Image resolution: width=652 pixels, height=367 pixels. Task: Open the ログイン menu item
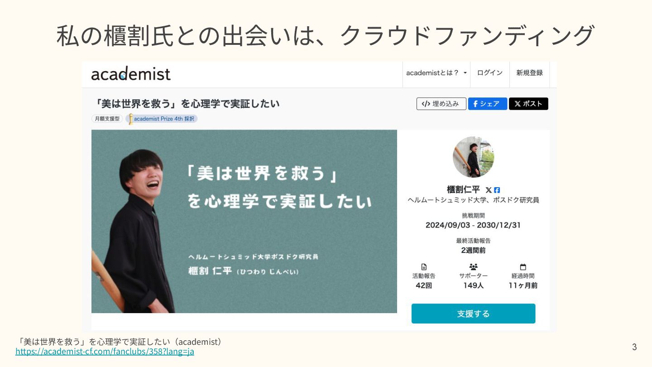pyautogui.click(x=490, y=73)
